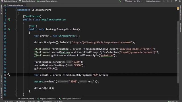Click the "2356" string literal

[78, 65]
